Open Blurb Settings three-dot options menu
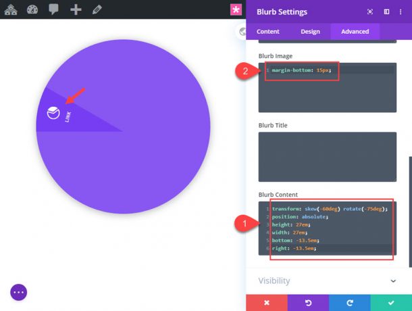412x311 pixels. 401,12
